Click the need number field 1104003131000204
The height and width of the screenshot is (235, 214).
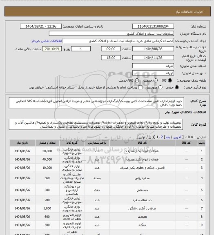coord(153,26)
